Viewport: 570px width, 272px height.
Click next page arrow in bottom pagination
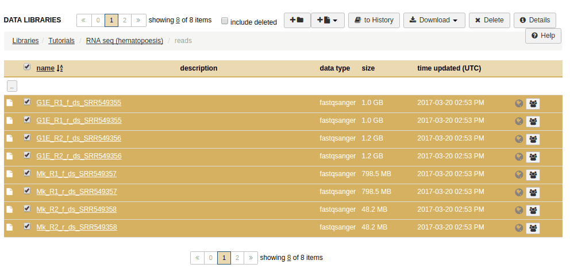(251, 258)
